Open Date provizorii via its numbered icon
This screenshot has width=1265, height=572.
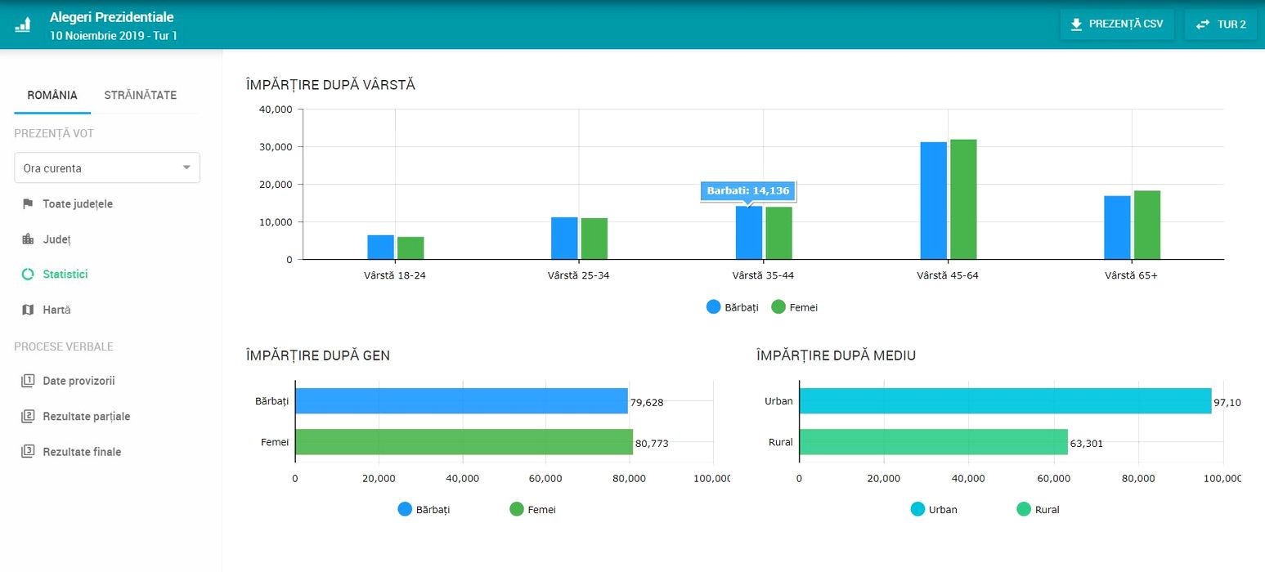pyautogui.click(x=28, y=381)
